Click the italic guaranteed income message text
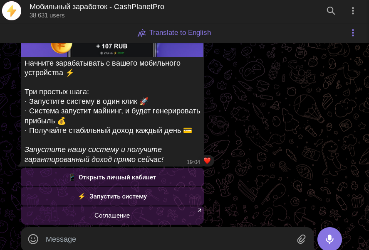 (x=94, y=154)
